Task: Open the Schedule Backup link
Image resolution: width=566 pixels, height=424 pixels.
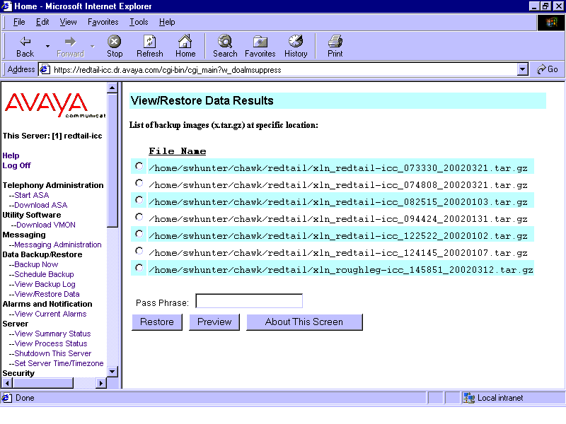Action: point(44,274)
